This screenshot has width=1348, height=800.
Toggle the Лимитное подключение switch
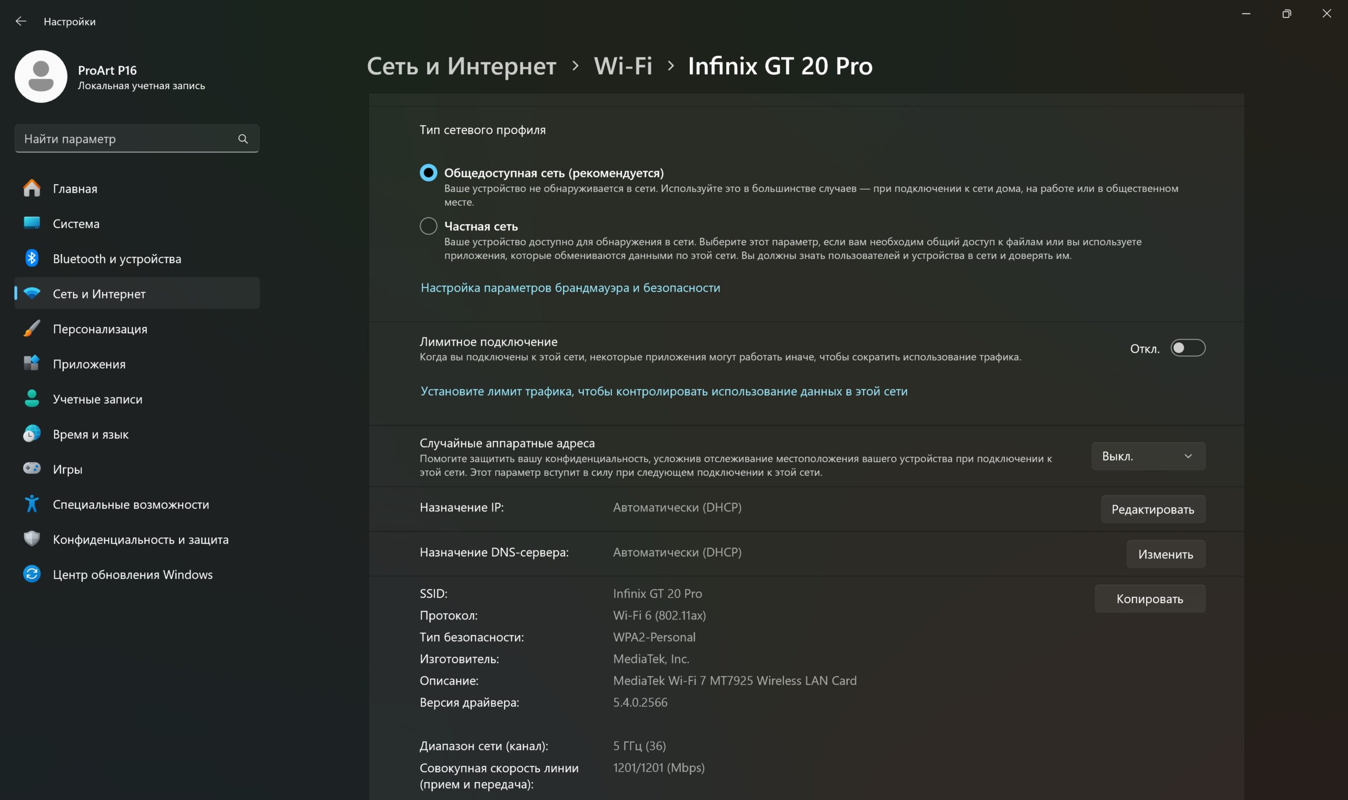click(x=1188, y=348)
